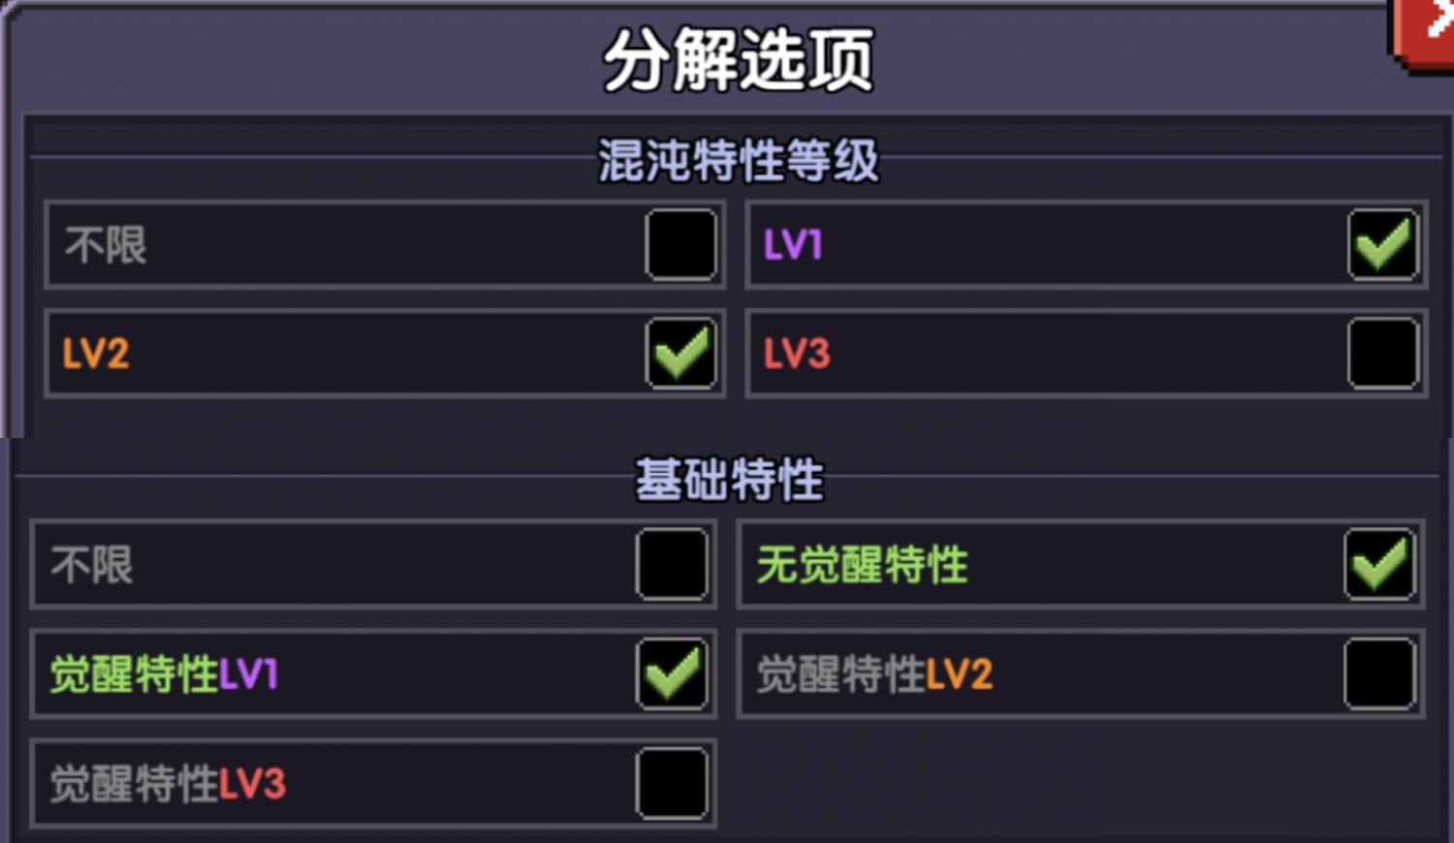Enable the 觉醒特性LV2 checkbox
This screenshot has height=843, width=1454.
coord(1379,673)
